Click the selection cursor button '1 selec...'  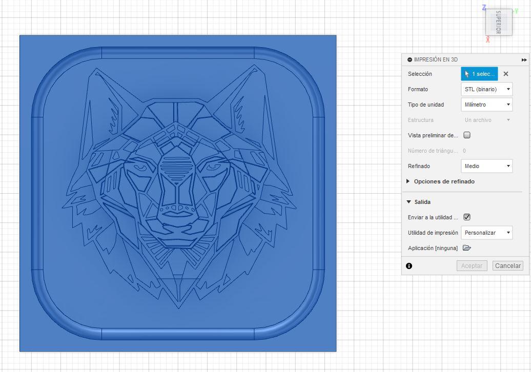point(479,74)
